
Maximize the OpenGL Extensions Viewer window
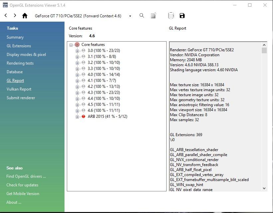point(250,5)
